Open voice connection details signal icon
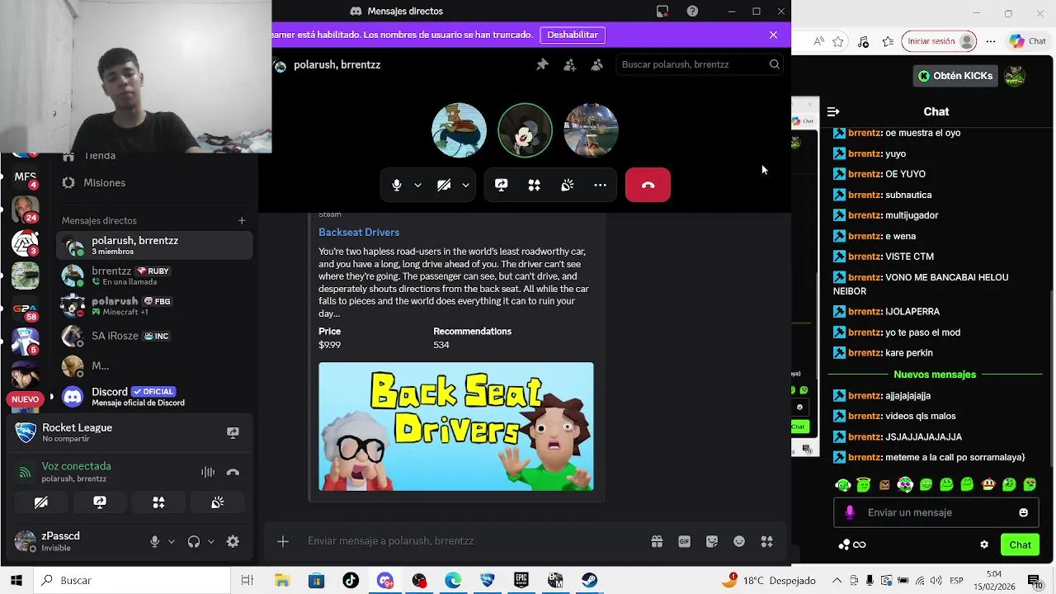 click(25, 473)
